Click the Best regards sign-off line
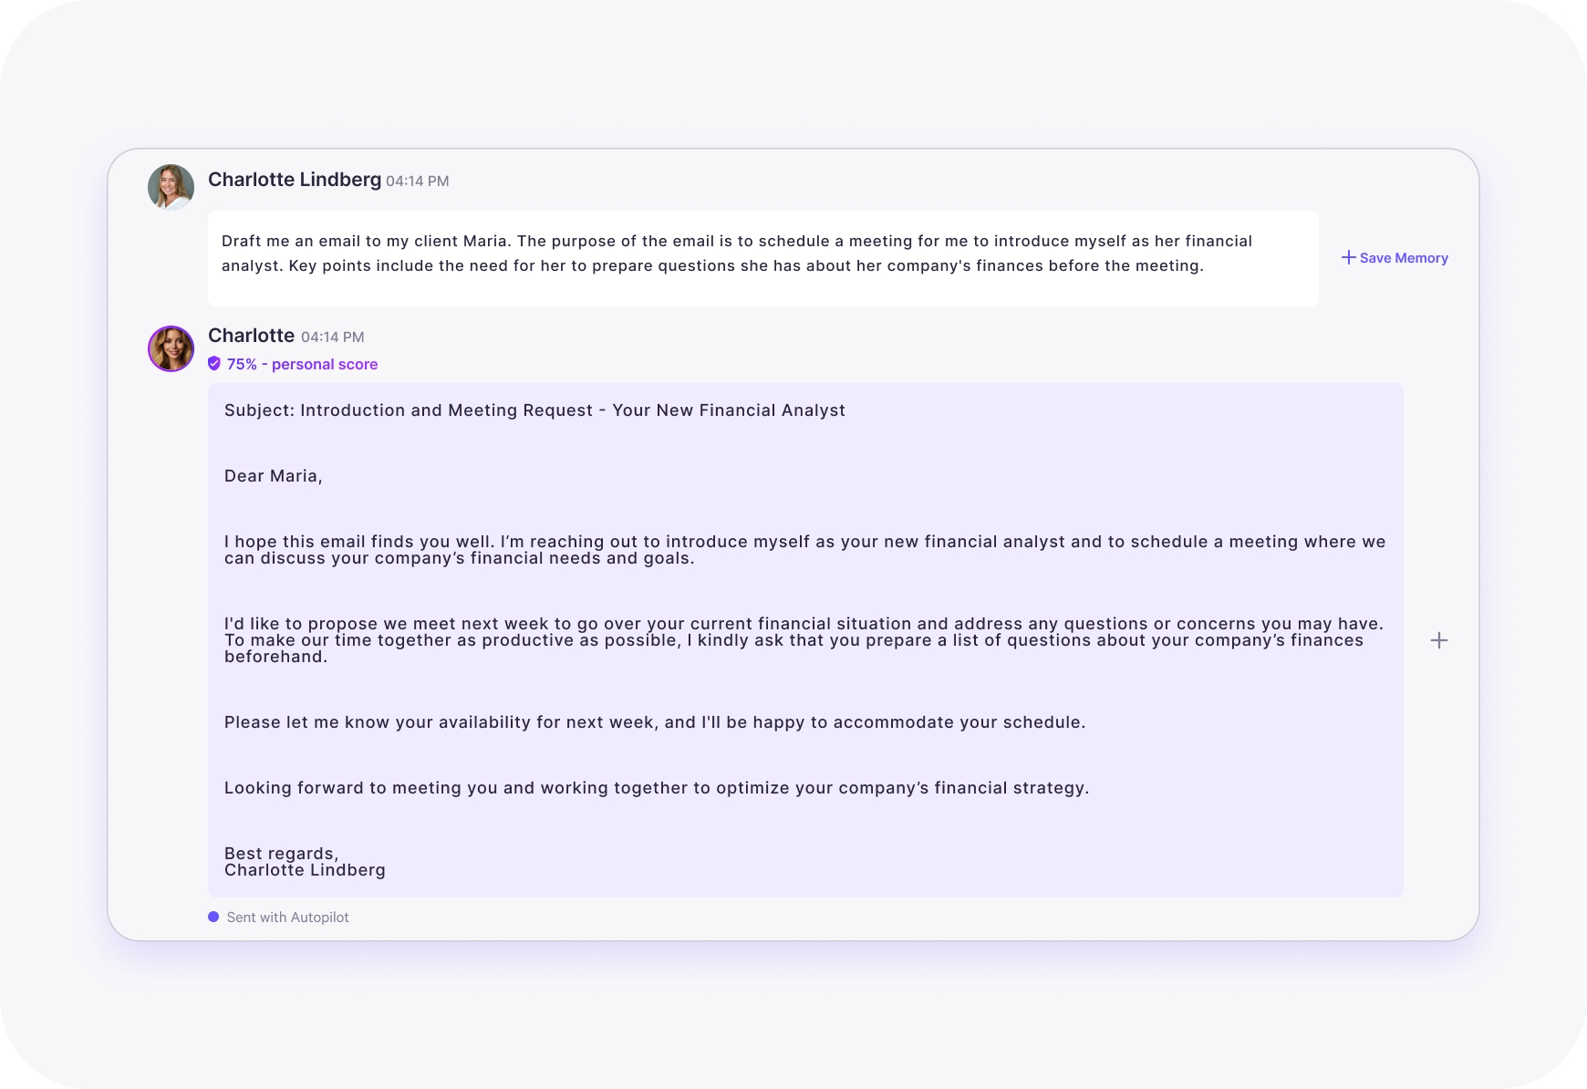The width and height of the screenshot is (1587, 1089). [281, 854]
